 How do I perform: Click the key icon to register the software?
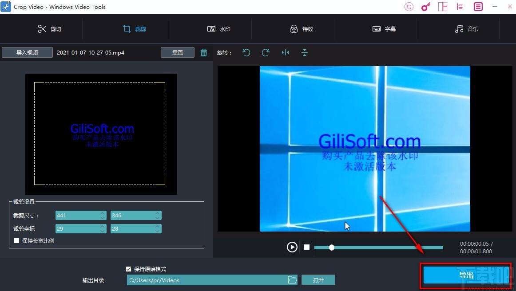click(425, 7)
